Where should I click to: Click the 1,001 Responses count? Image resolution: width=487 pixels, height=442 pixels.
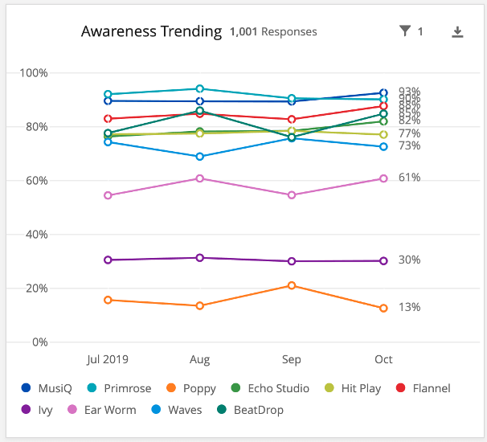[x=273, y=32]
